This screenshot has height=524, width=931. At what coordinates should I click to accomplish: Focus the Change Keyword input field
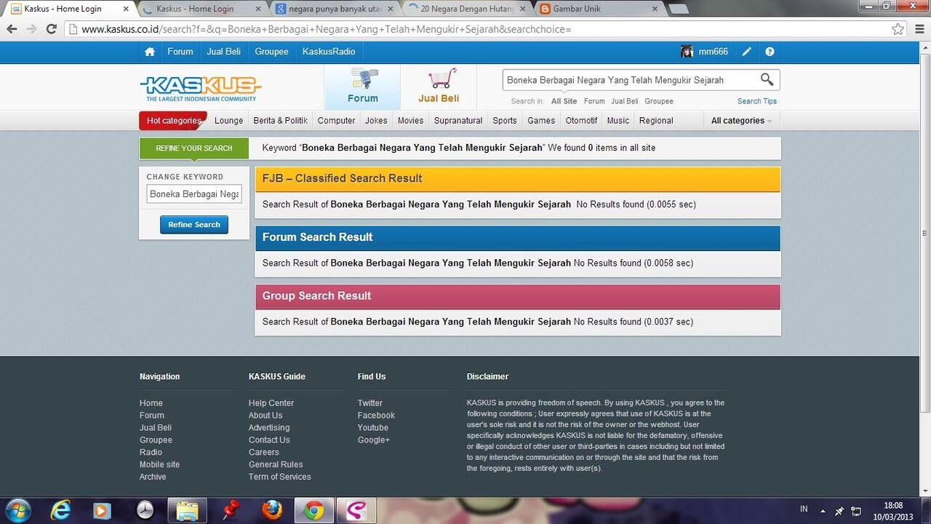(194, 194)
